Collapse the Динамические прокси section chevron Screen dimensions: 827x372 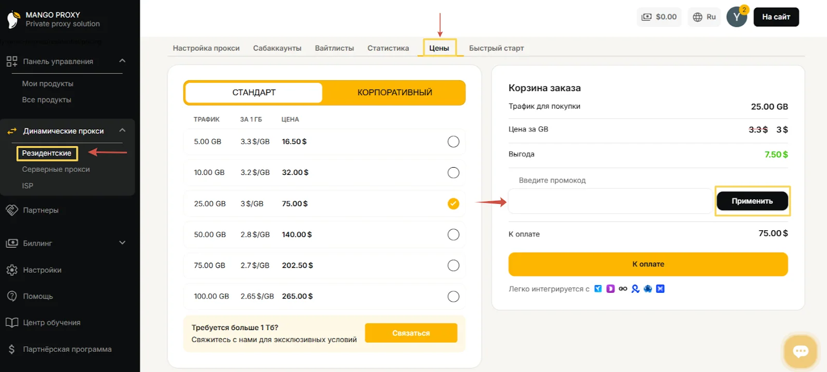point(122,130)
